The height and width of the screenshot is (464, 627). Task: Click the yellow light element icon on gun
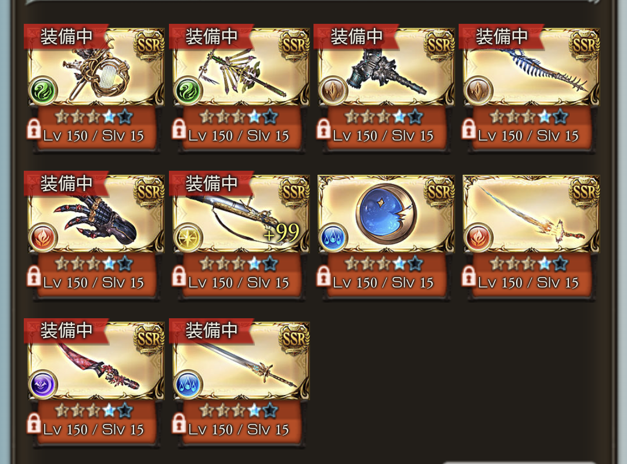(188, 237)
